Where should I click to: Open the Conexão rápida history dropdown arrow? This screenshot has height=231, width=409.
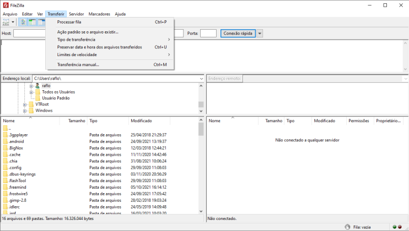(260, 34)
